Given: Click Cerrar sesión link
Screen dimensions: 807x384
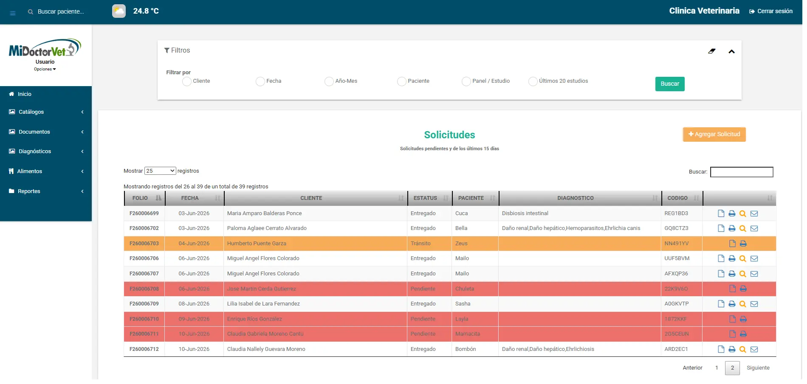Looking at the screenshot, I should click(x=771, y=11).
